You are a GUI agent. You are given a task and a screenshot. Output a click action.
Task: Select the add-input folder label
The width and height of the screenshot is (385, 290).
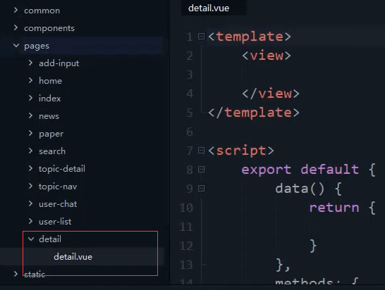(x=59, y=63)
